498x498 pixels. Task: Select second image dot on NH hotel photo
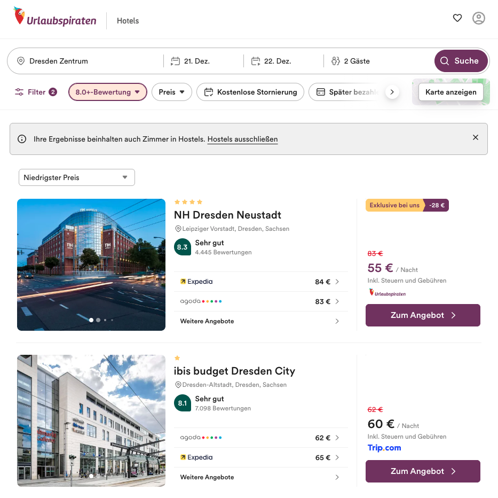[x=98, y=320]
